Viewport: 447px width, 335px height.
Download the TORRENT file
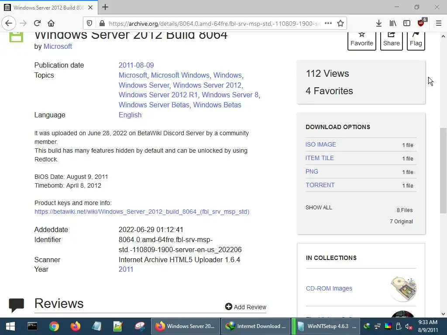tap(320, 185)
